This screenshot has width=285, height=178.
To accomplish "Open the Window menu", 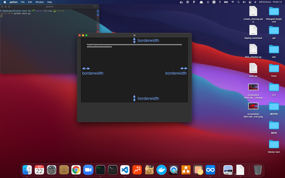I will click(39, 2).
